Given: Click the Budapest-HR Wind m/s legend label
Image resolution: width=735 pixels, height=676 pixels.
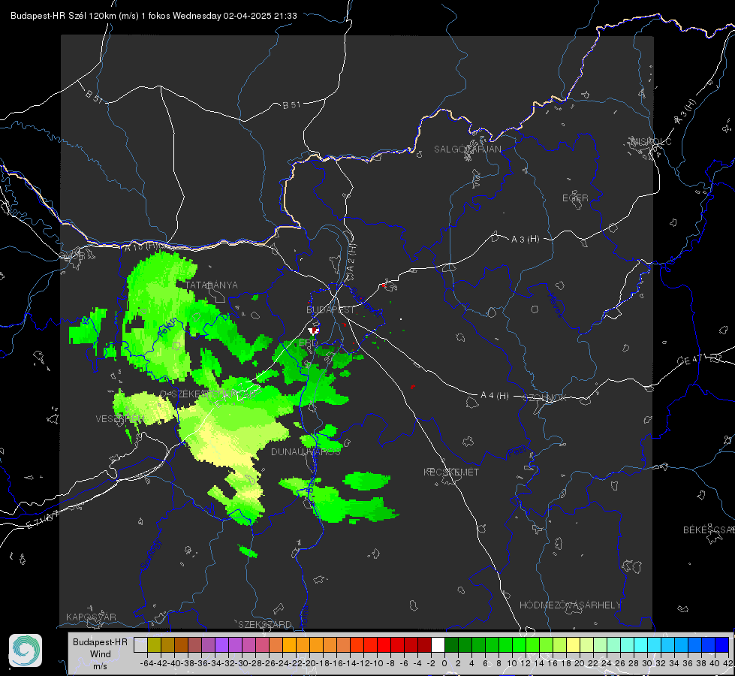Looking at the screenshot, I should [101, 654].
